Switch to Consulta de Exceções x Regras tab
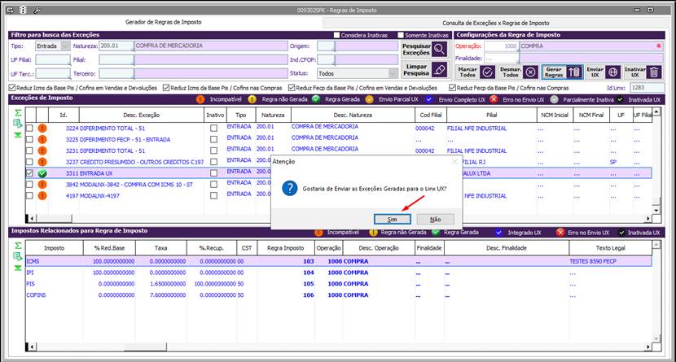 point(494,23)
